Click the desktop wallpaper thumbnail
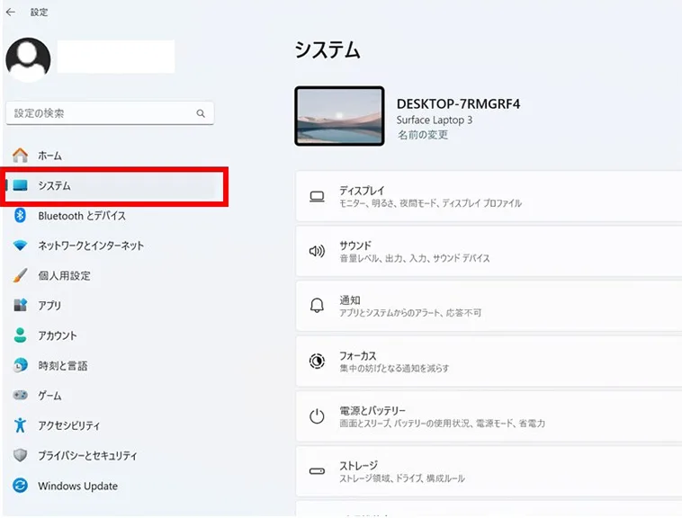This screenshot has height=518, width=682. coord(339,116)
